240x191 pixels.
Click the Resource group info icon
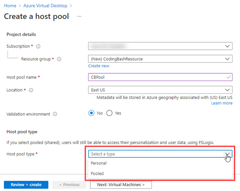click(59, 59)
